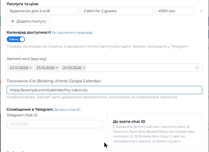Click the 22.10.2026 date label

click(19, 68)
